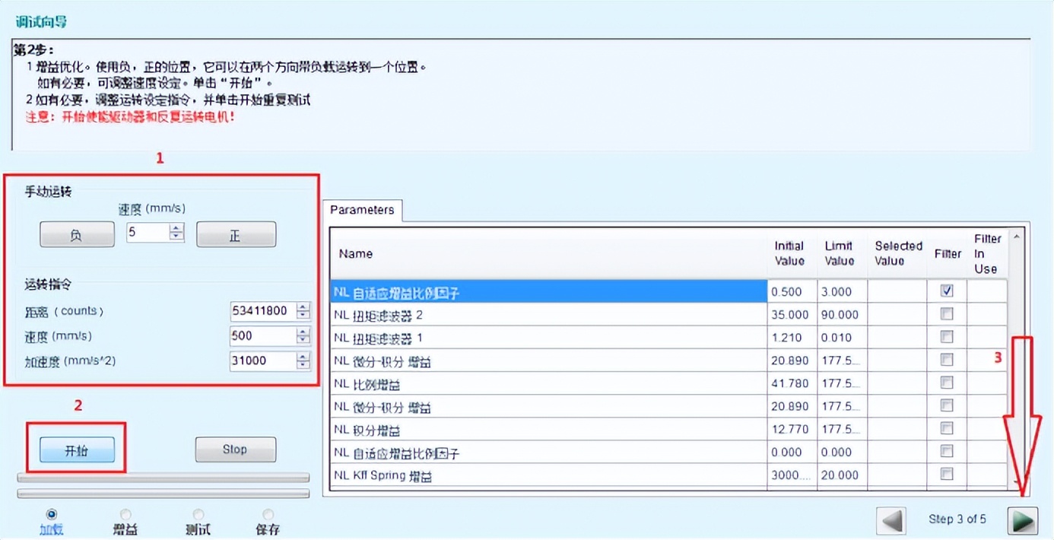Click the 速度 field showing 500
Viewport: 1054px width, 540px height.
[x=263, y=335]
